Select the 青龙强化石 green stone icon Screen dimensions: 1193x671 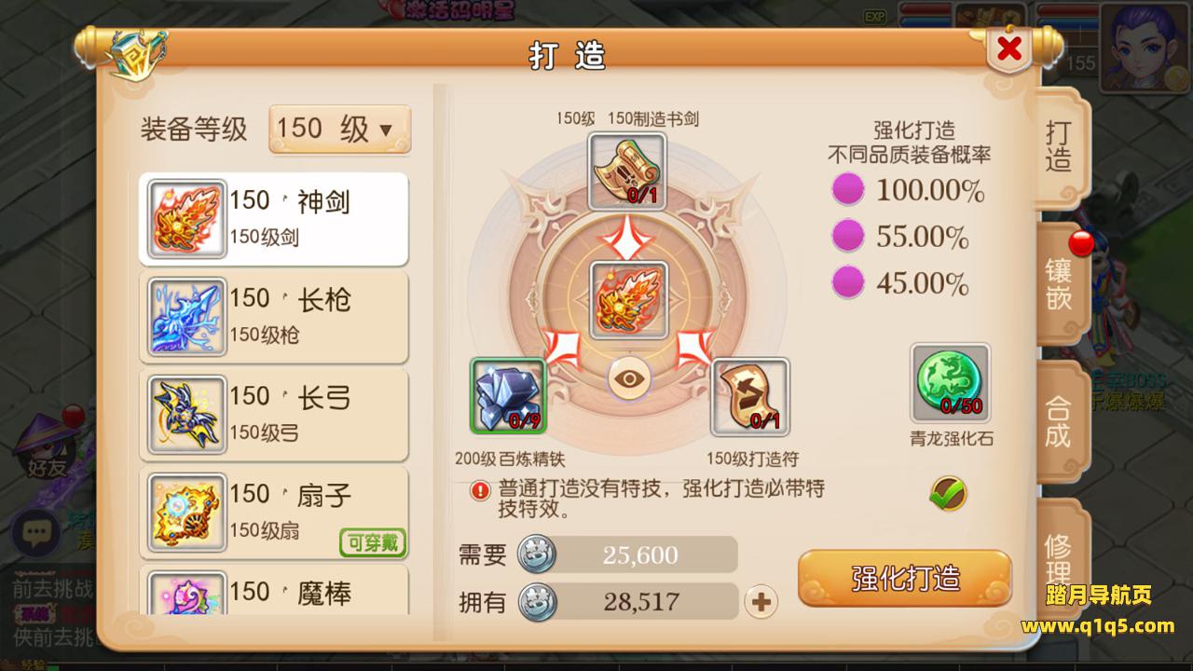click(x=950, y=383)
